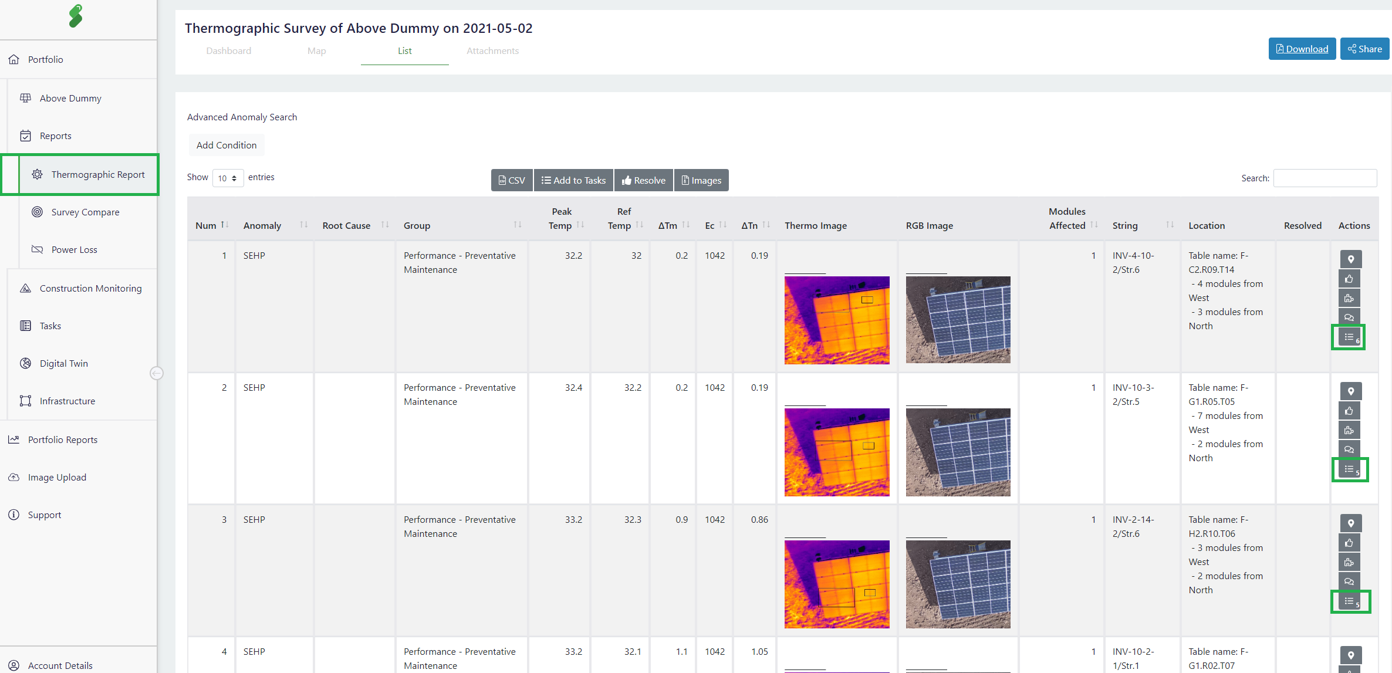Image resolution: width=1392 pixels, height=673 pixels.
Task: Open comments icon for anomaly 3
Action: tap(1349, 581)
